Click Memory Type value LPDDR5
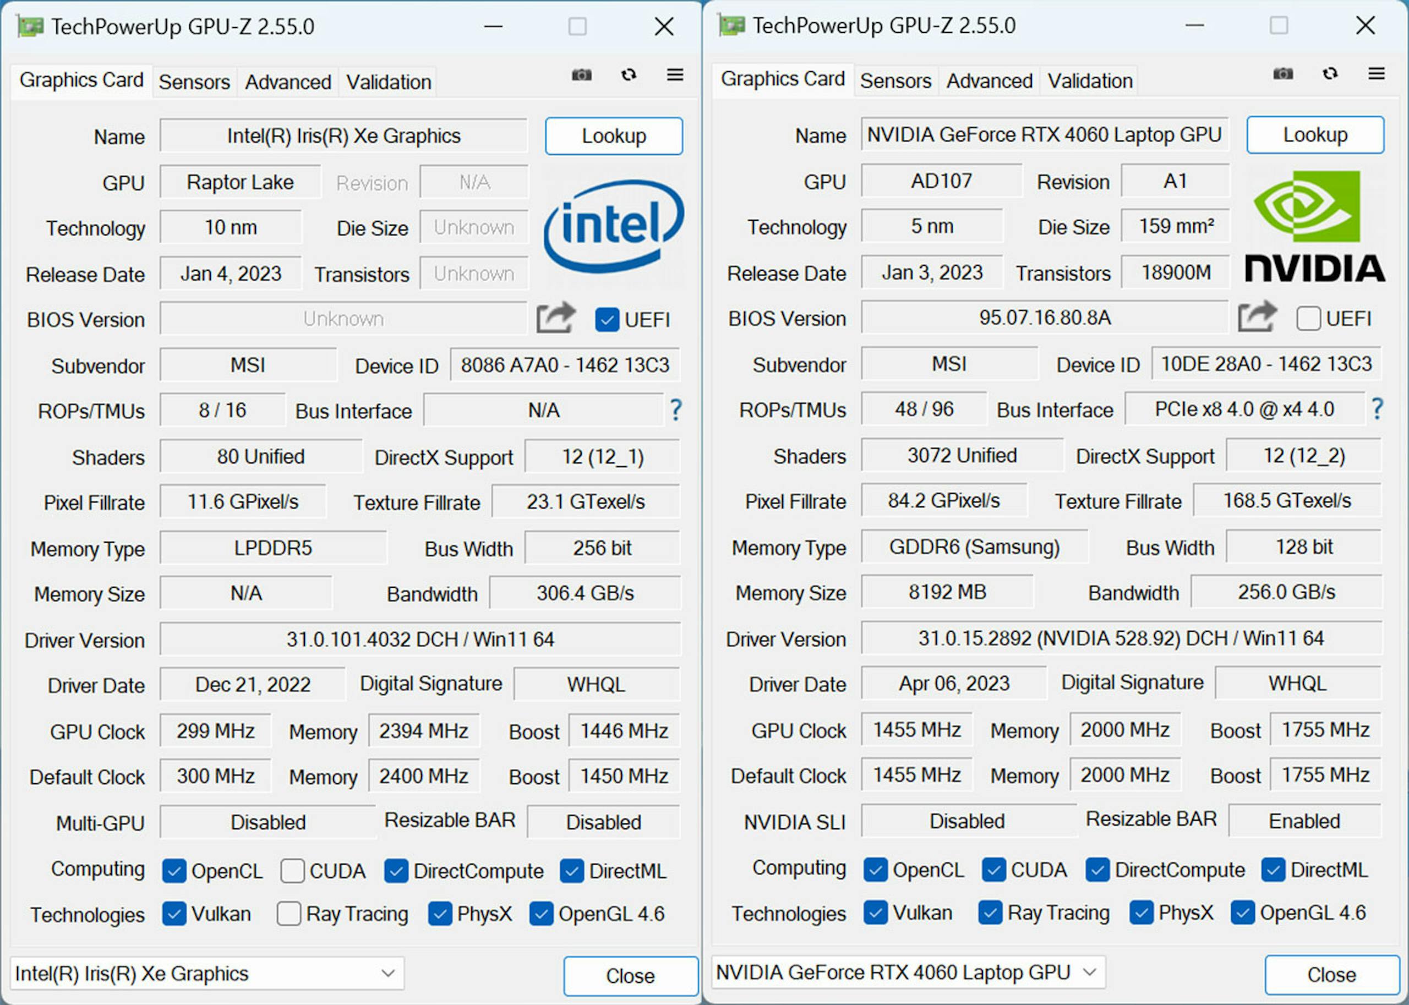The image size is (1409, 1005). click(x=274, y=548)
